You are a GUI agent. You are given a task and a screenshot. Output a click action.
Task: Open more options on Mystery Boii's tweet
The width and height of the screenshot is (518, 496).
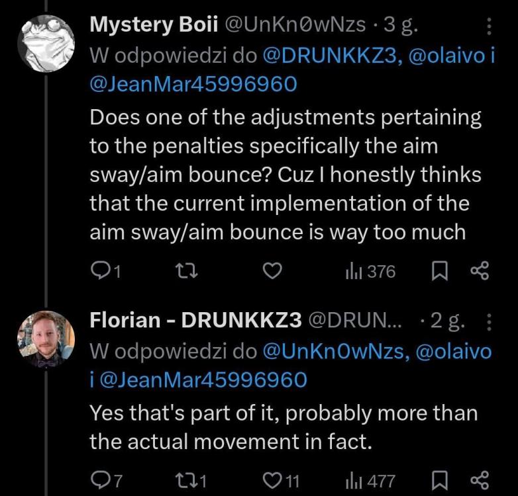(x=490, y=26)
